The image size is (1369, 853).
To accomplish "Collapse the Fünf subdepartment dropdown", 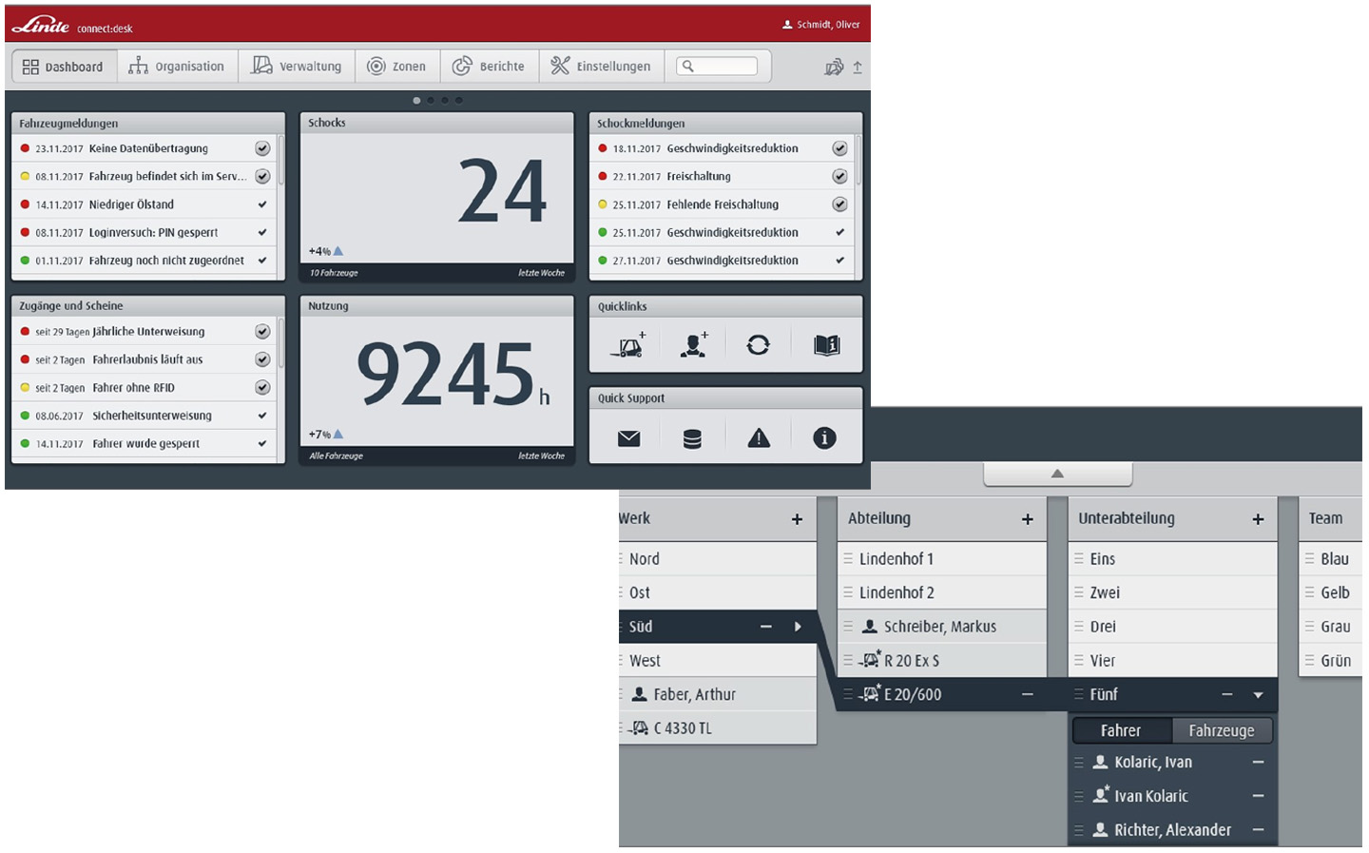I will pos(1255,696).
